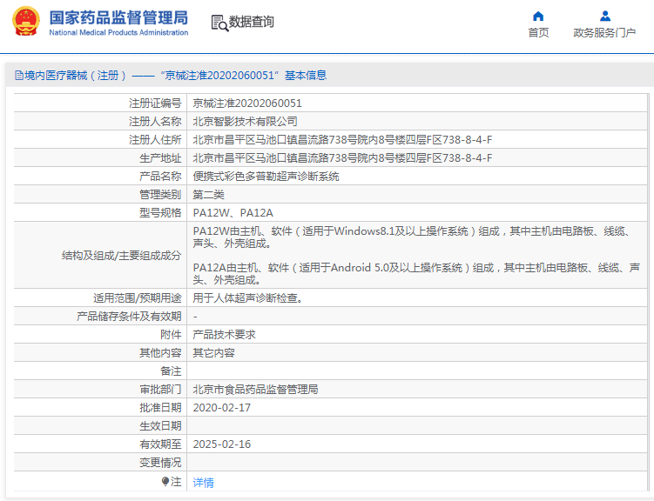Go to 首页 home link
Image resolution: width=654 pixels, height=501 pixels.
[x=538, y=32]
